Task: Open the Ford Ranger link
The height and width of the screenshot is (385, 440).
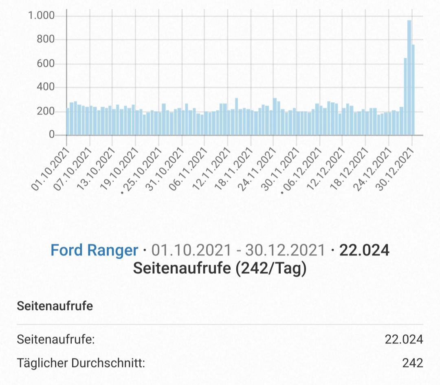Action: (94, 250)
